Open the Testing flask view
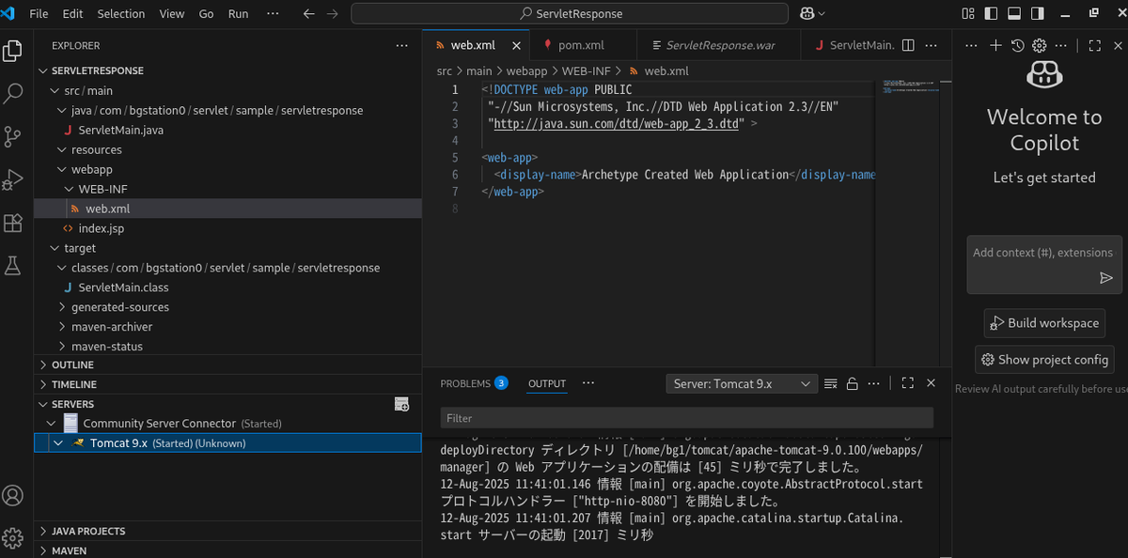Screen dimensions: 1128x558 pyautogui.click(x=13, y=266)
